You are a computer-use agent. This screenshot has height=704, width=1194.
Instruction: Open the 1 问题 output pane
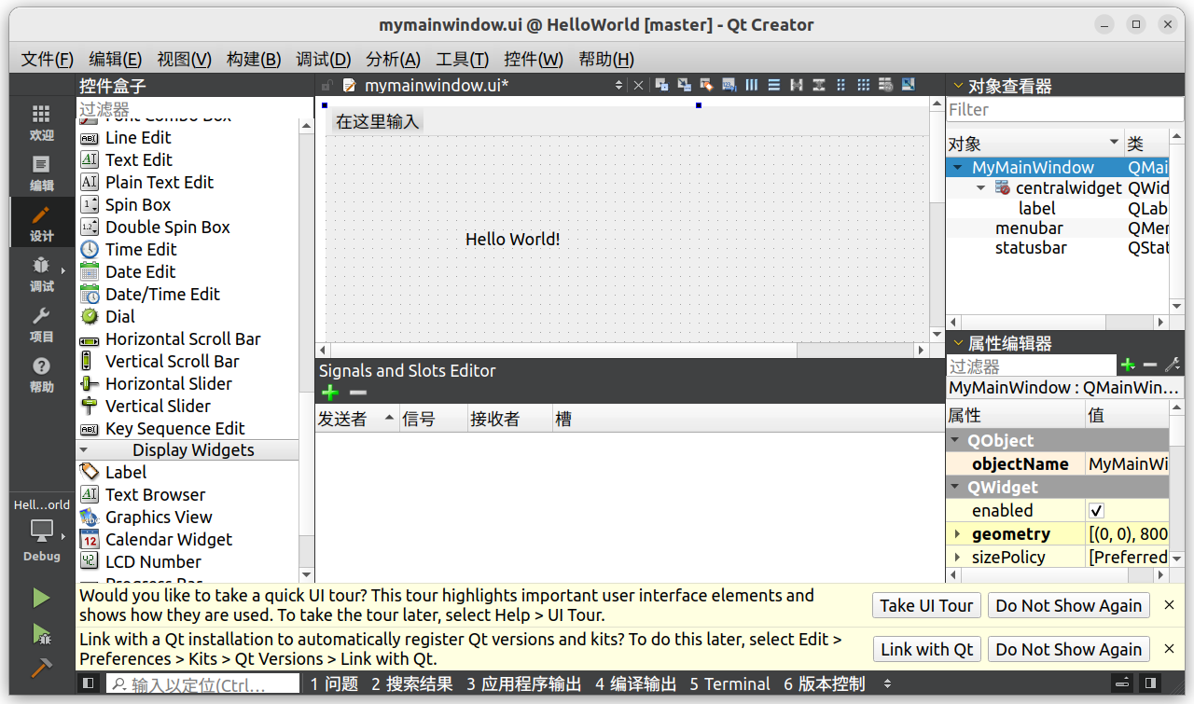click(334, 683)
